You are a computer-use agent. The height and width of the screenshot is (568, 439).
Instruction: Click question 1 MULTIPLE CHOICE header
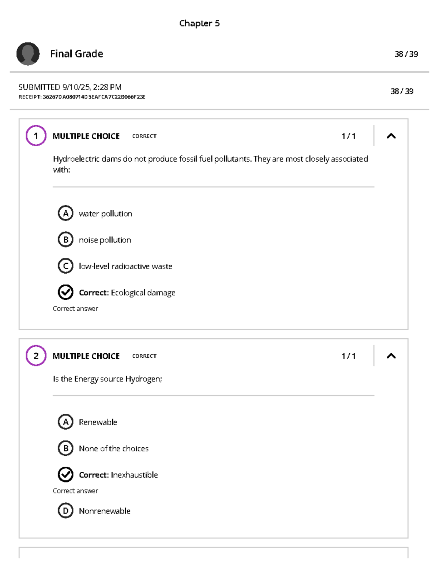pyautogui.click(x=86, y=136)
